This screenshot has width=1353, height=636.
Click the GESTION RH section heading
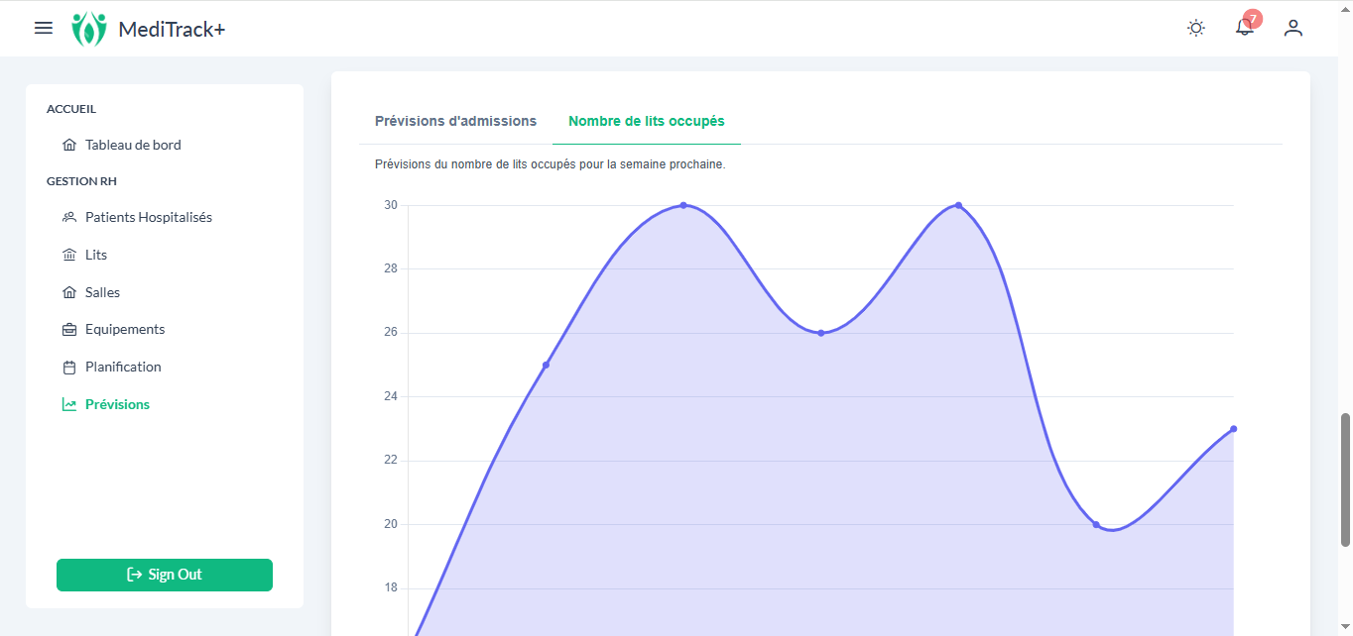(x=81, y=181)
